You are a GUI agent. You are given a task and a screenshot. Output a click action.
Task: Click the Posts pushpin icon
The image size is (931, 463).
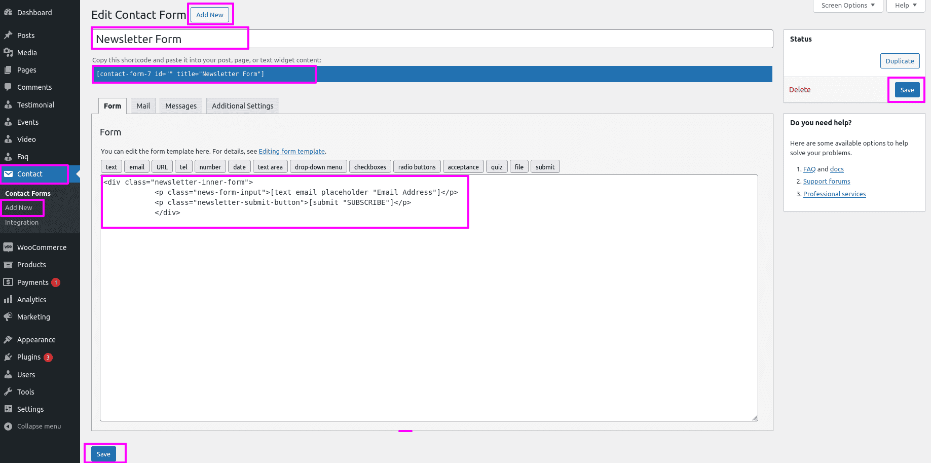[x=8, y=35]
